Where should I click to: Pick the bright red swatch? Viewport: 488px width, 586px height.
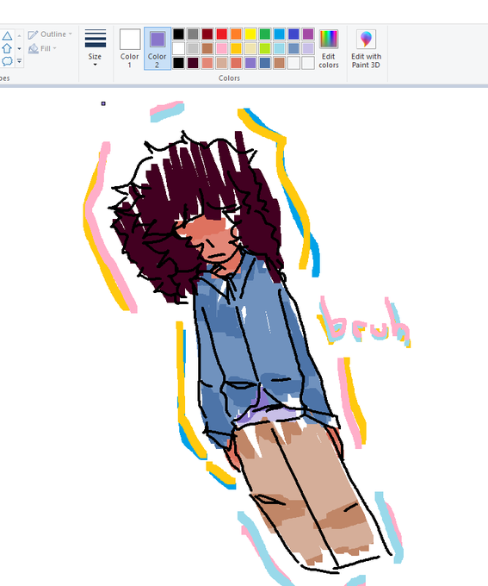tap(222, 34)
